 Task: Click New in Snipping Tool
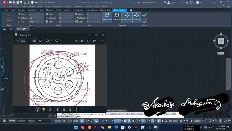tap(21, 41)
